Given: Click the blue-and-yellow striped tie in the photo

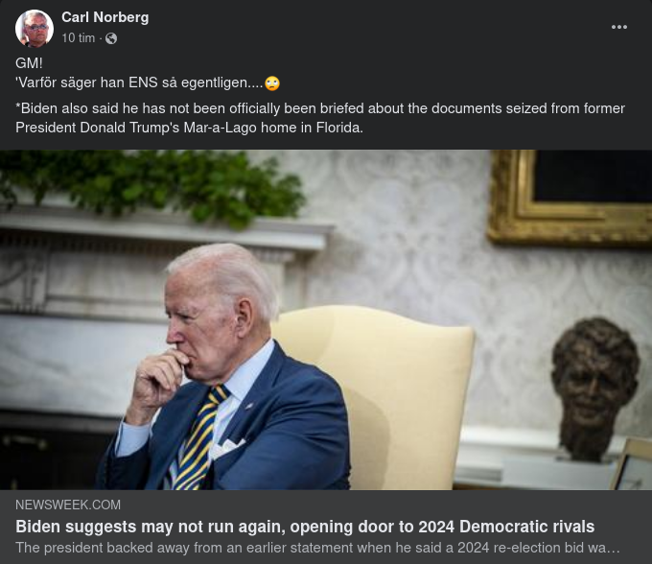Looking at the screenshot, I should [x=199, y=438].
